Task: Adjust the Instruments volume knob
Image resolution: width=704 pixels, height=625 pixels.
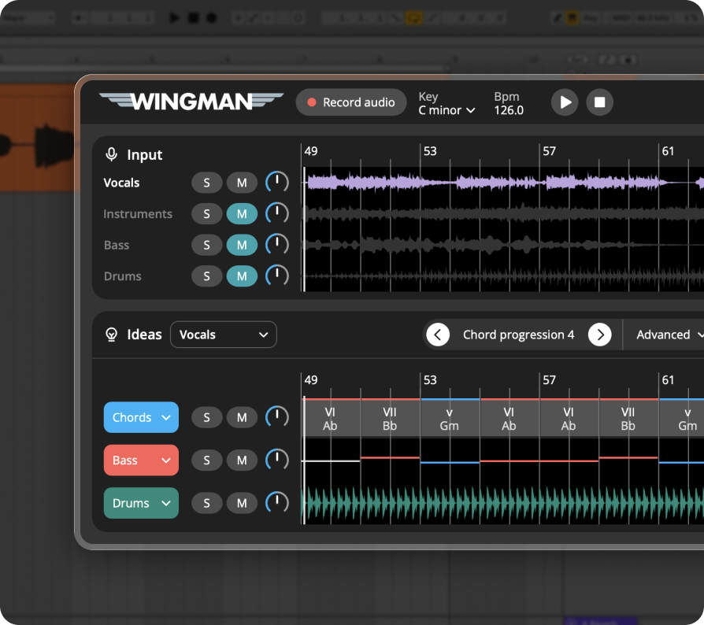Action: click(277, 213)
